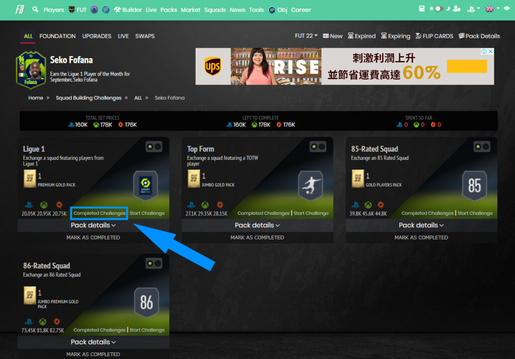Image resolution: width=515 pixels, height=359 pixels.
Task: Click the ad info icon on the UPS banner
Action: tap(484, 52)
